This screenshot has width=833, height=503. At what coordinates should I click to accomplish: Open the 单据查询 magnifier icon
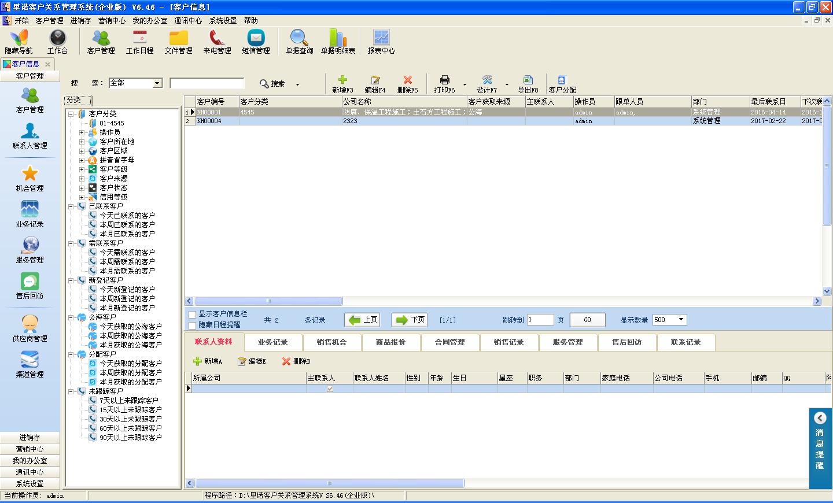299,42
